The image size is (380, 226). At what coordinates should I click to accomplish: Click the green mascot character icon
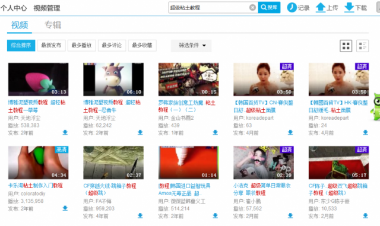(x=375, y=107)
